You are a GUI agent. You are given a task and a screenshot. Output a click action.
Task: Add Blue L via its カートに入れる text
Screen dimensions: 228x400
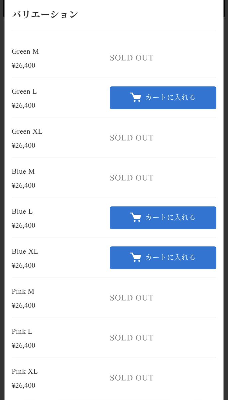click(x=171, y=217)
